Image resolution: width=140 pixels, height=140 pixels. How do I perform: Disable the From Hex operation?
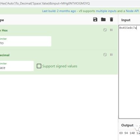tap(105, 30)
